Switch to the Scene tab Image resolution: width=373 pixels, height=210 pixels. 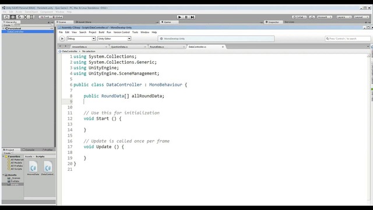coord(62,22)
